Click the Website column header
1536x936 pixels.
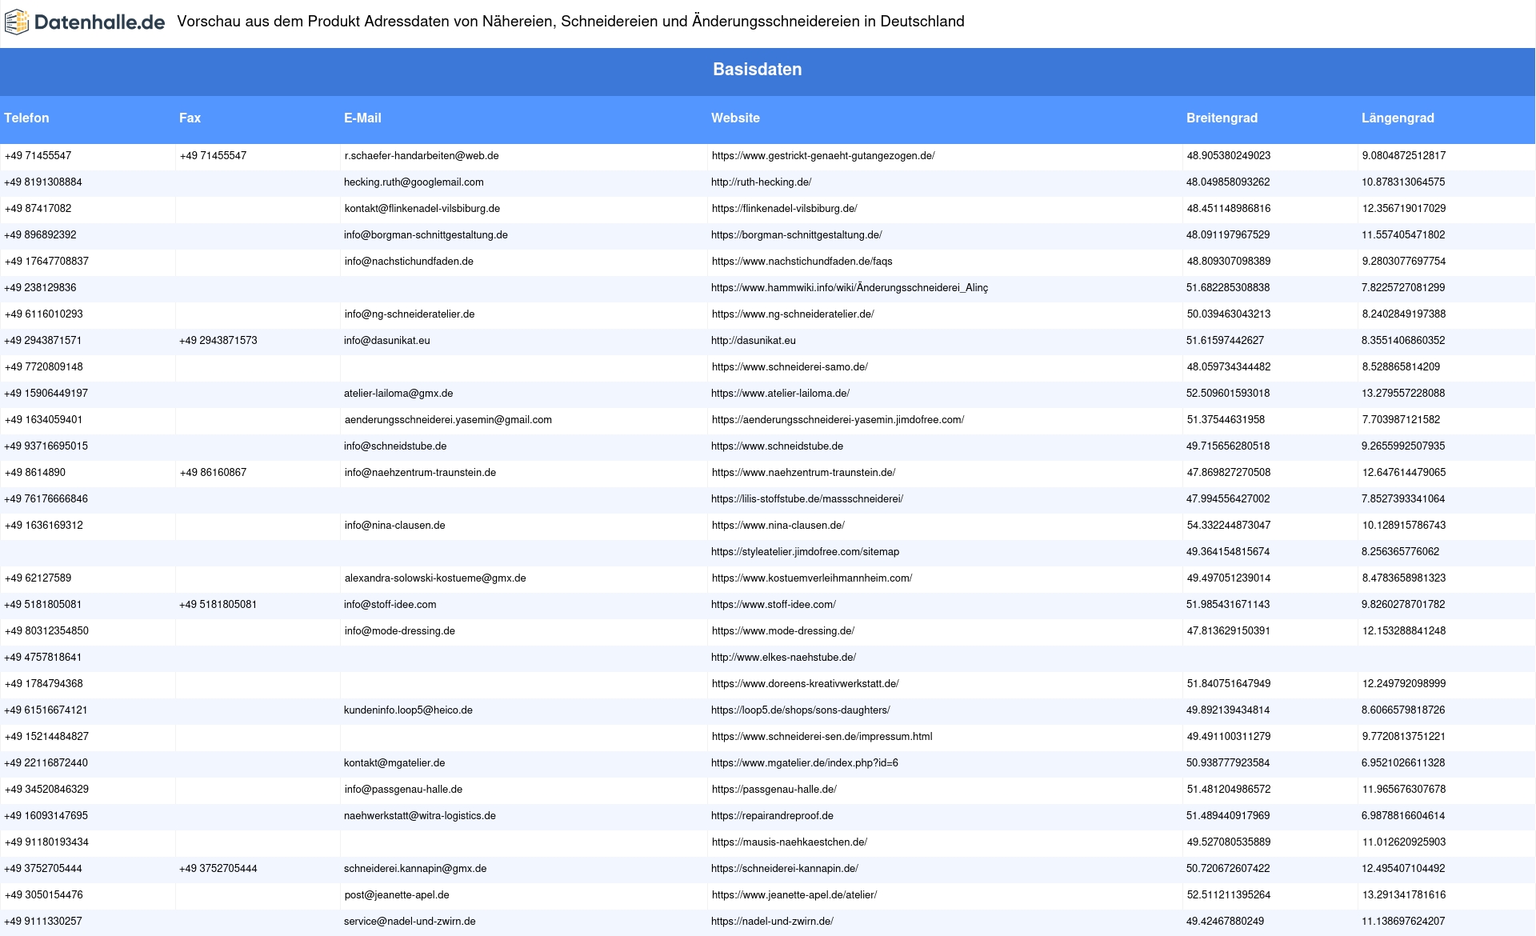[x=735, y=118]
